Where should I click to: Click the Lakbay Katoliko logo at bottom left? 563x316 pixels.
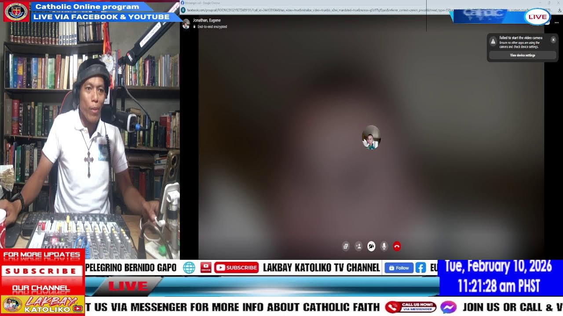42,305
